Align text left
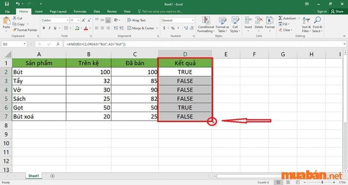 97,28
